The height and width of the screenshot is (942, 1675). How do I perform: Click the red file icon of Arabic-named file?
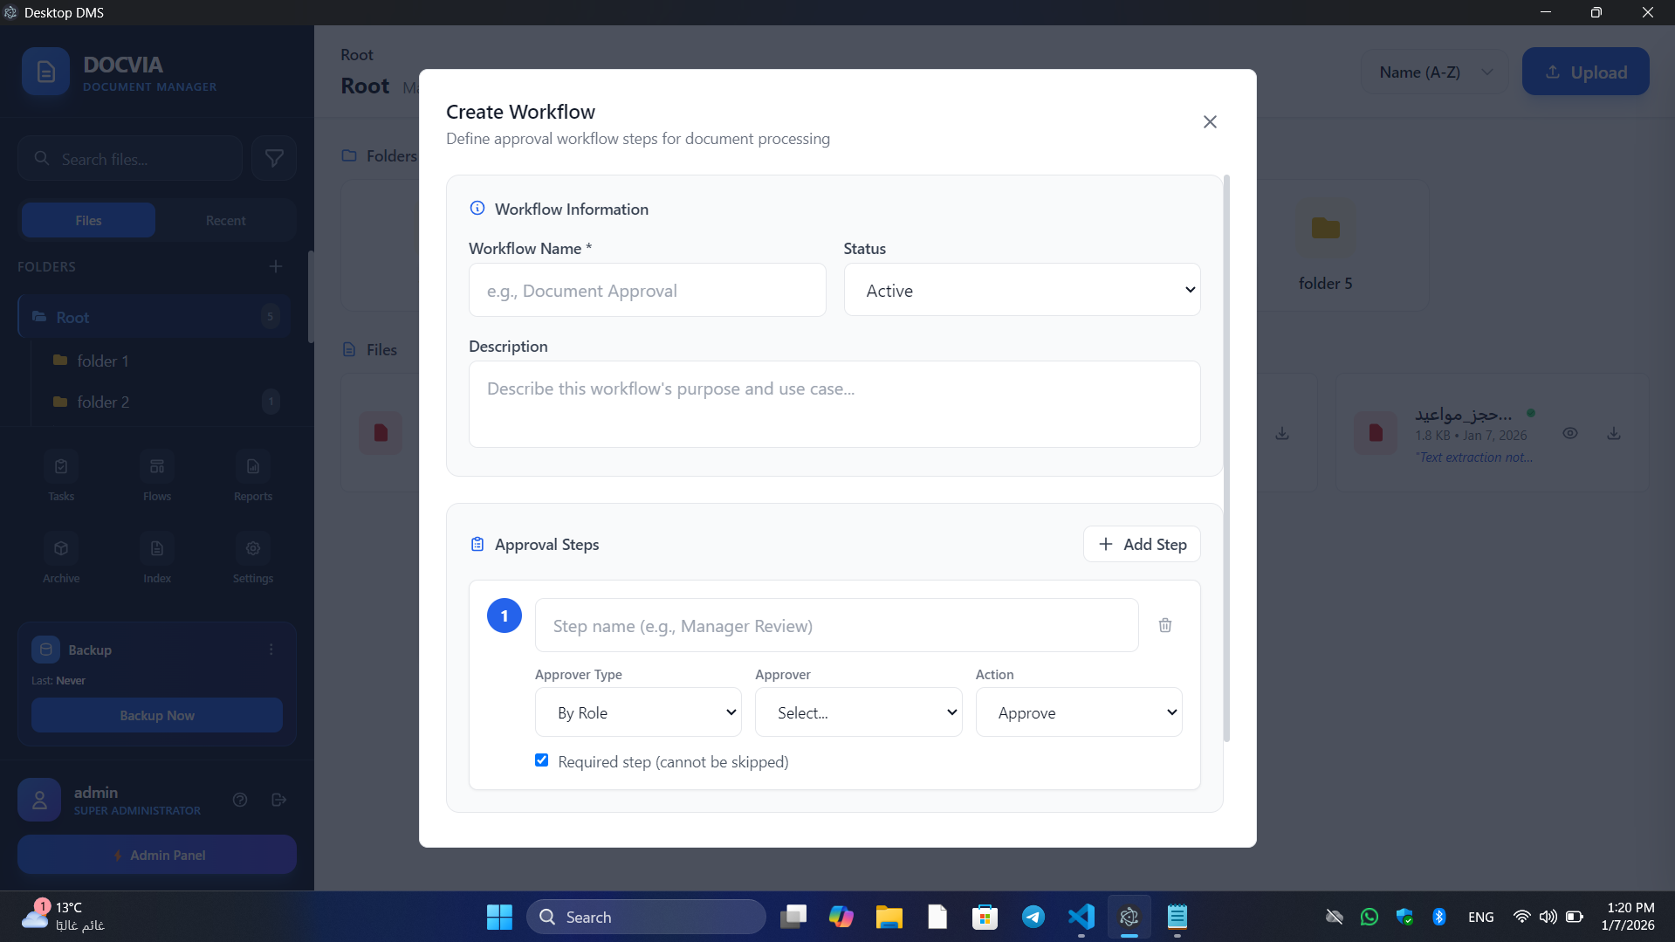point(1375,434)
